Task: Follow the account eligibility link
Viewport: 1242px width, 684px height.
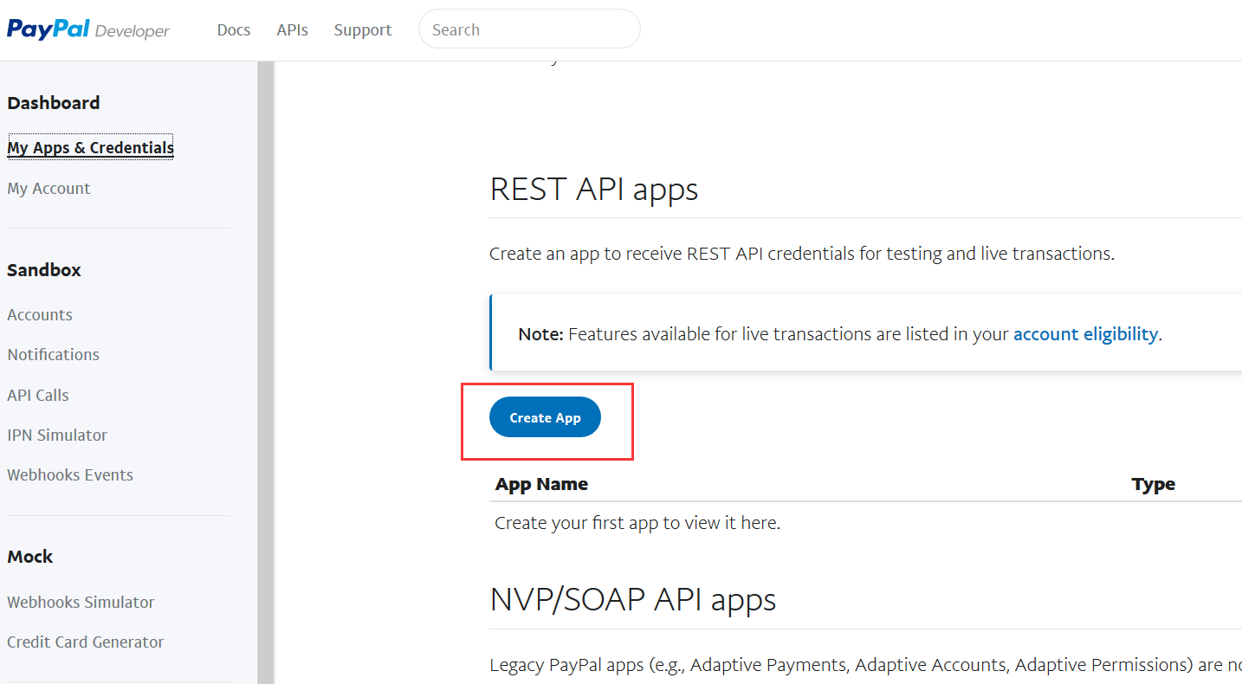Action: 1085,334
